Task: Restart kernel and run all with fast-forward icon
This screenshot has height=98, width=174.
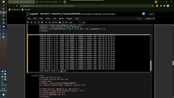Action: click(x=66, y=22)
